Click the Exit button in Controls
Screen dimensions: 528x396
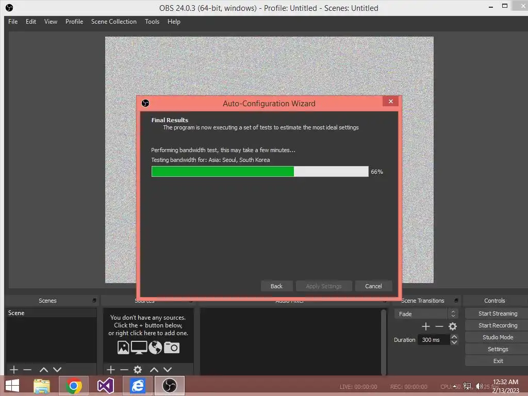pyautogui.click(x=498, y=361)
